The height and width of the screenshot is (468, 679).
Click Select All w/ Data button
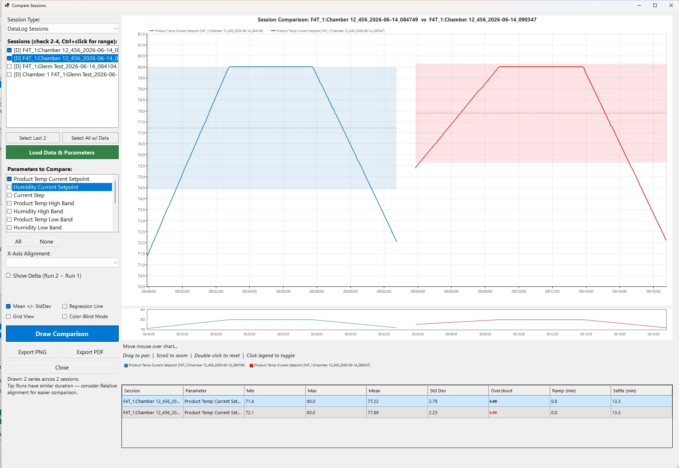(x=90, y=138)
